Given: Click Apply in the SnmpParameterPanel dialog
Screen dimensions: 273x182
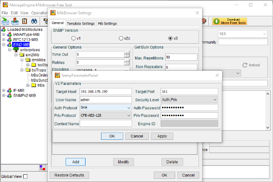Looking at the screenshot, I should [x=162, y=136].
